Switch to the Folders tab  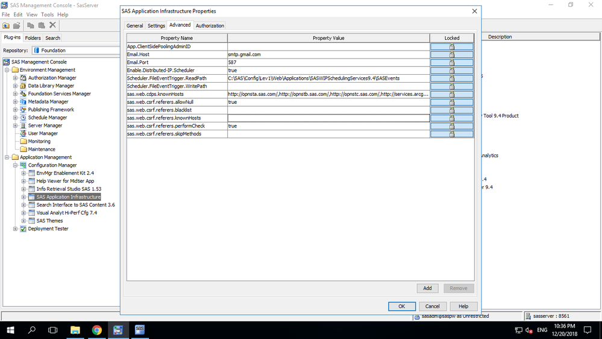click(x=33, y=38)
